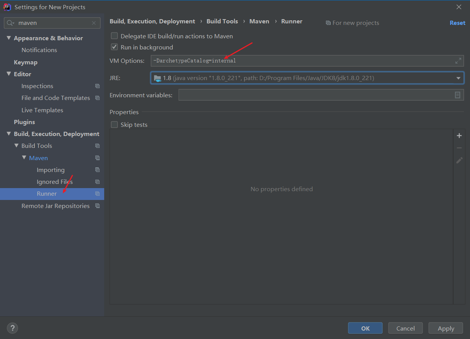Expand the VM Options field with the expand icon
The image size is (470, 339).
pyautogui.click(x=458, y=61)
